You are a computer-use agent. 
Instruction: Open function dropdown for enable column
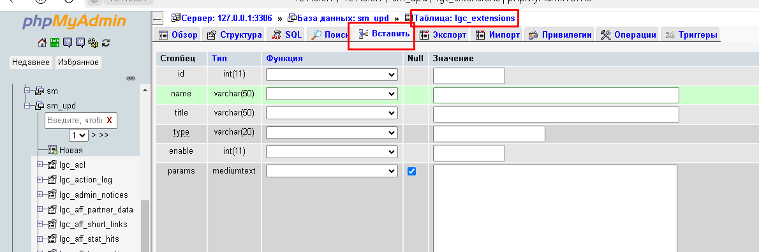tap(332, 152)
